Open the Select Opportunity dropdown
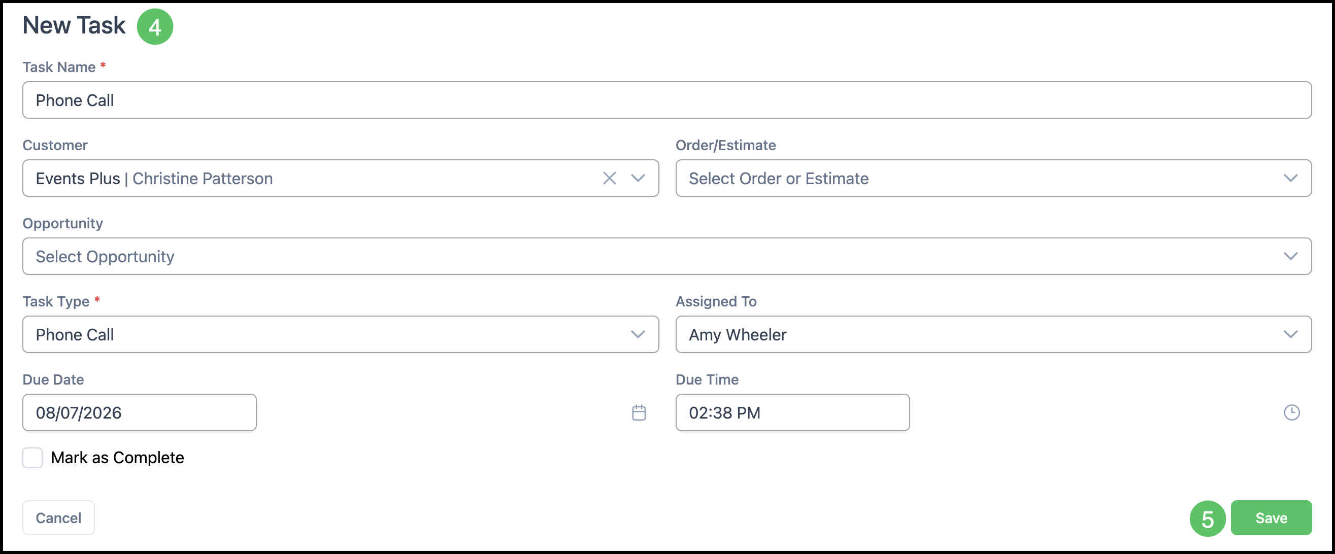 [x=667, y=256]
